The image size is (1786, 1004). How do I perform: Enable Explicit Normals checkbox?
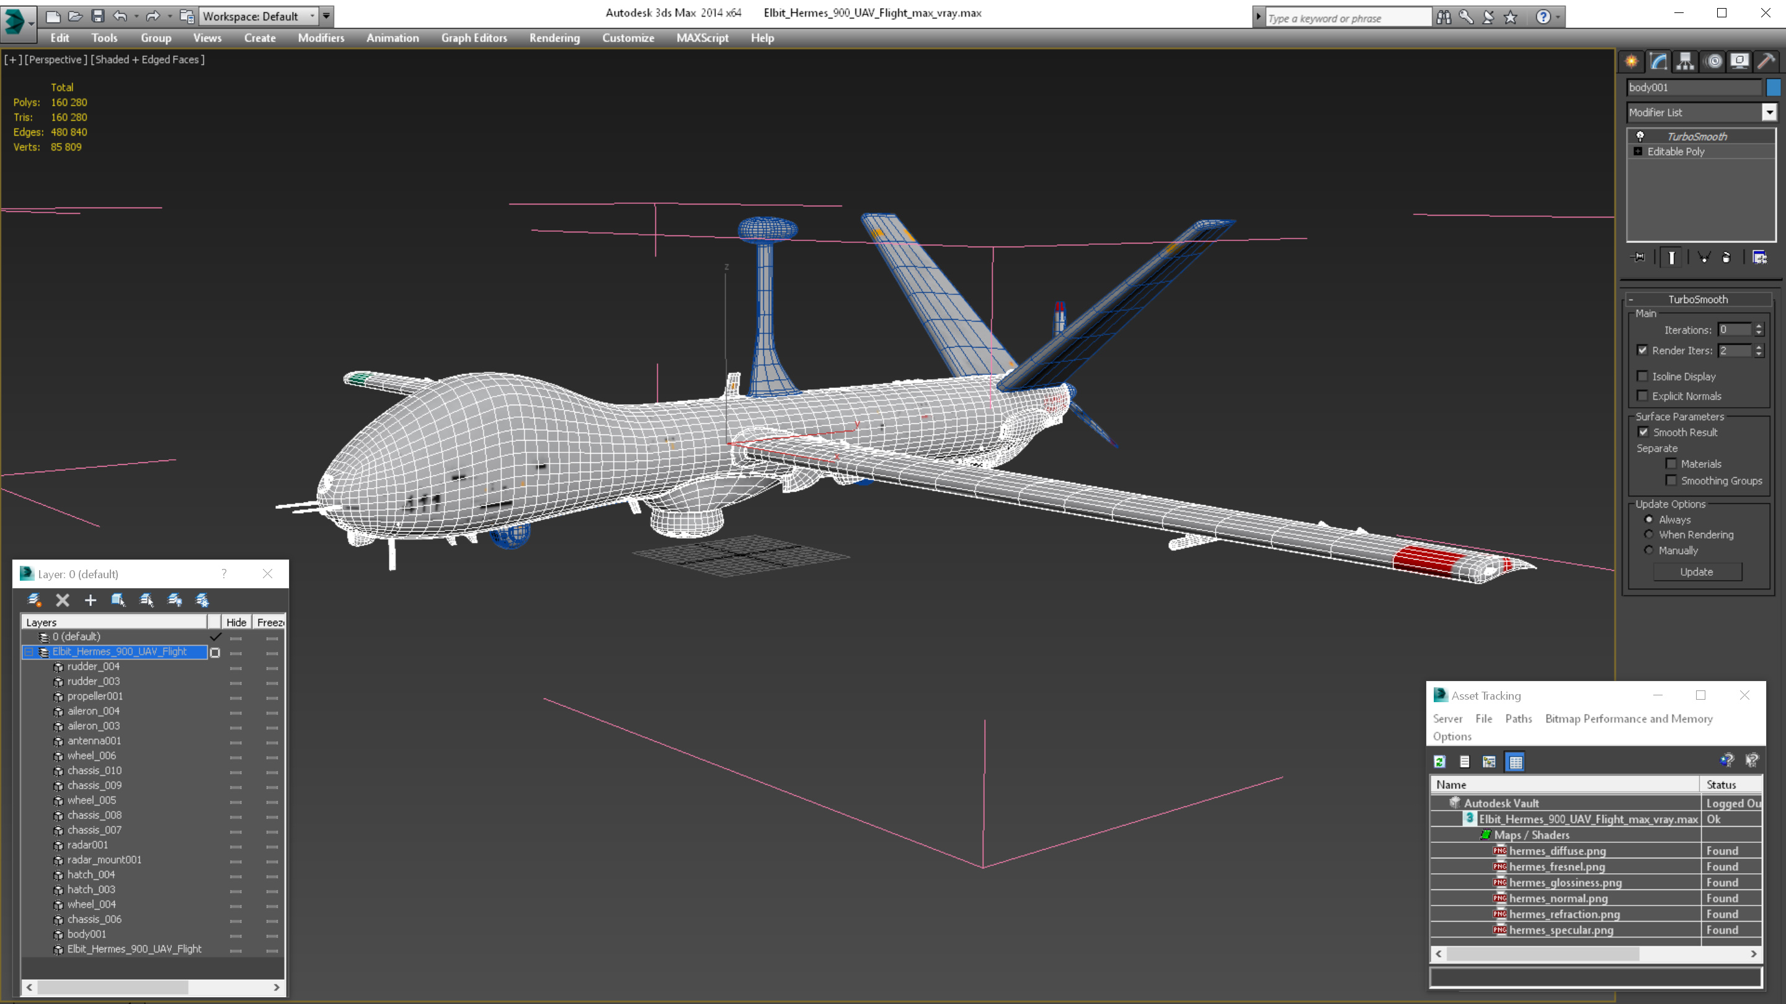click(x=1642, y=395)
